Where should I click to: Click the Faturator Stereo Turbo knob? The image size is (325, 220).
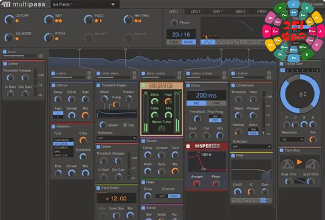[162, 128]
